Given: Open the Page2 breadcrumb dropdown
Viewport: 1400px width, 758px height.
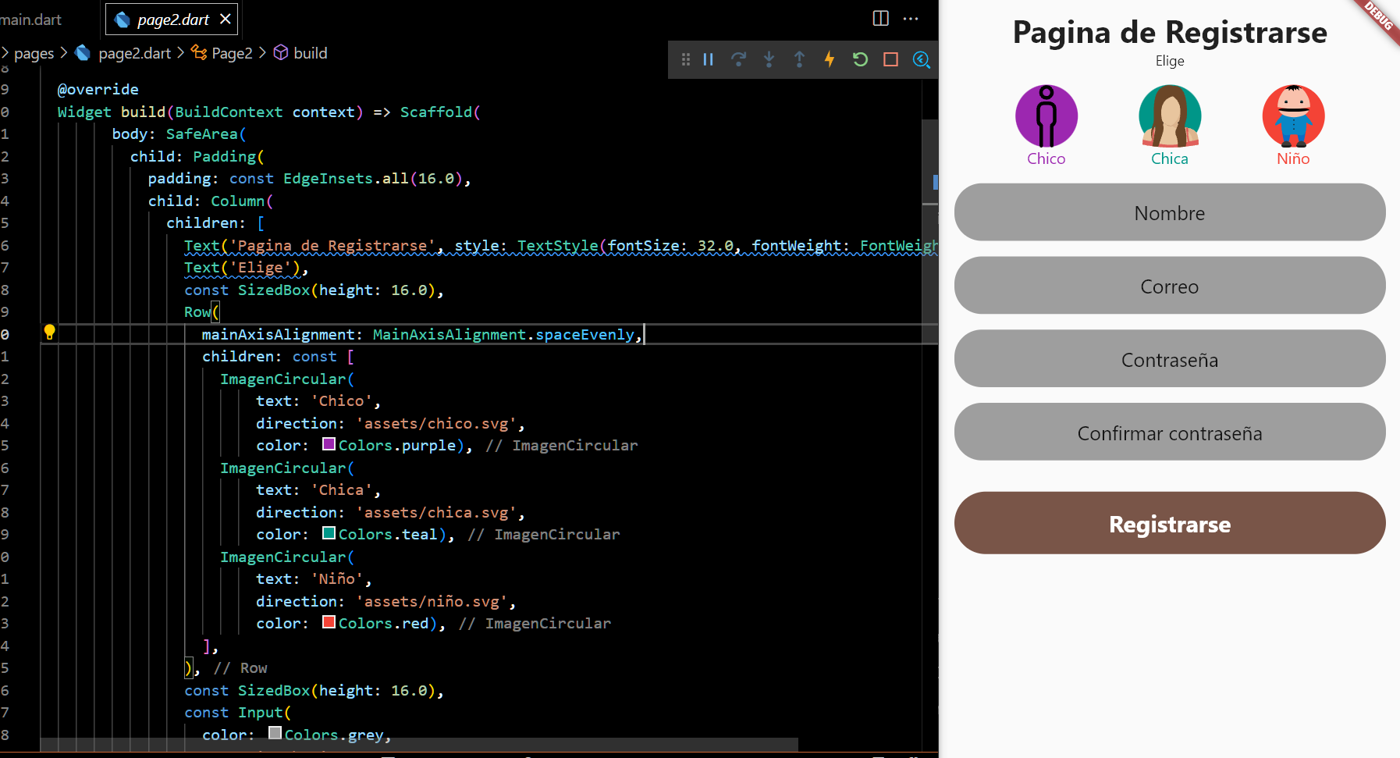Looking at the screenshot, I should point(231,53).
